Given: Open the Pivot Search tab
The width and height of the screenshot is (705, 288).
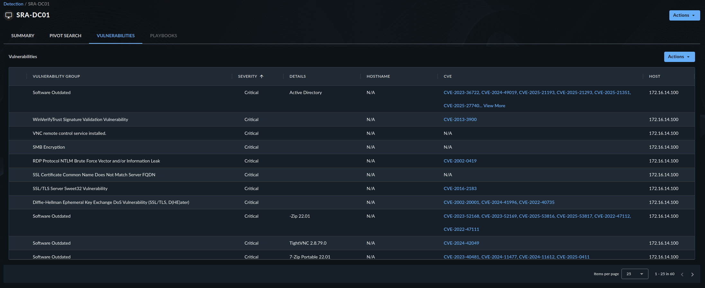Looking at the screenshot, I should [x=65, y=36].
